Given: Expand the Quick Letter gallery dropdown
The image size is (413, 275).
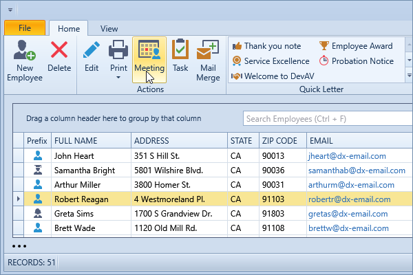Looking at the screenshot, I should click(409, 75).
